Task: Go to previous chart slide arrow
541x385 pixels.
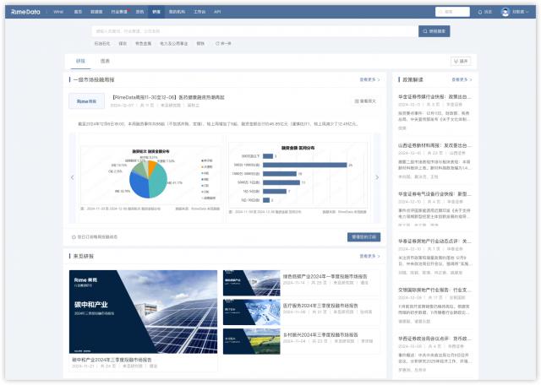Action: point(73,177)
